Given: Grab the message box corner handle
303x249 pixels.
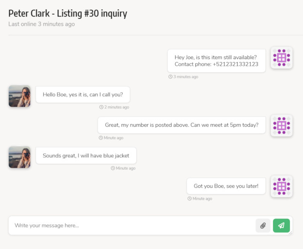Looking at the screenshot, I should 290,233.
